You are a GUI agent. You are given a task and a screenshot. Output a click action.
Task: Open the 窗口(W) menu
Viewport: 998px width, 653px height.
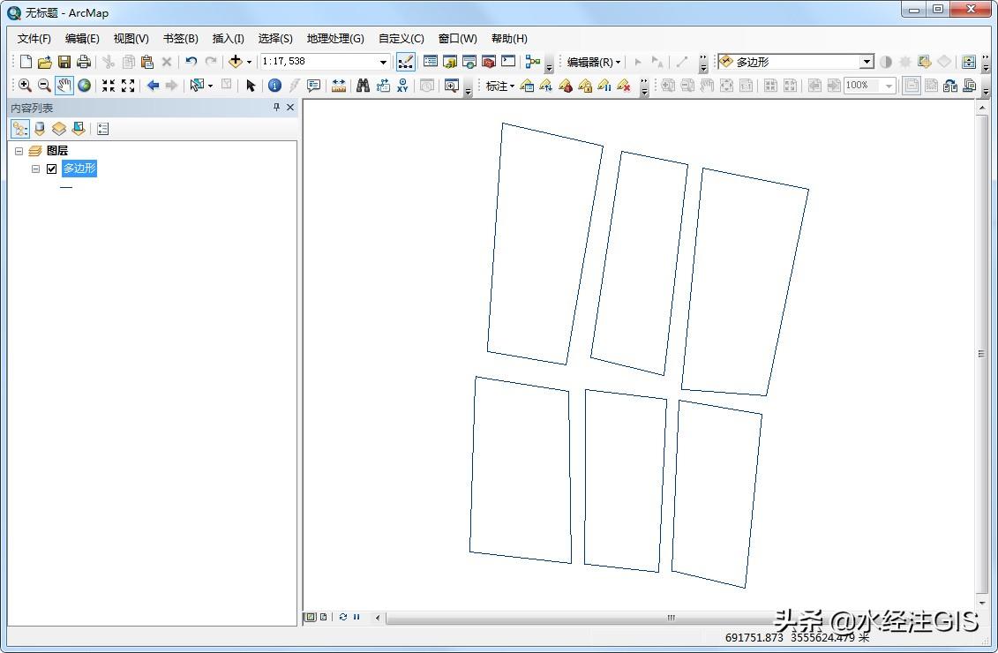(458, 38)
